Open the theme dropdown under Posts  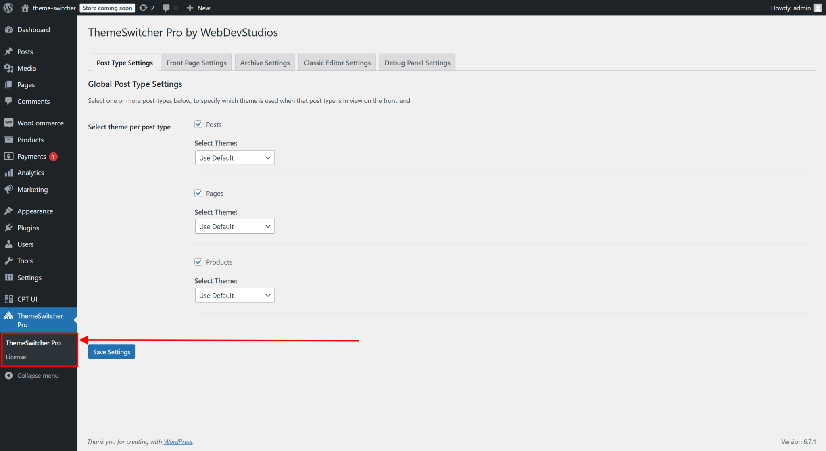234,157
